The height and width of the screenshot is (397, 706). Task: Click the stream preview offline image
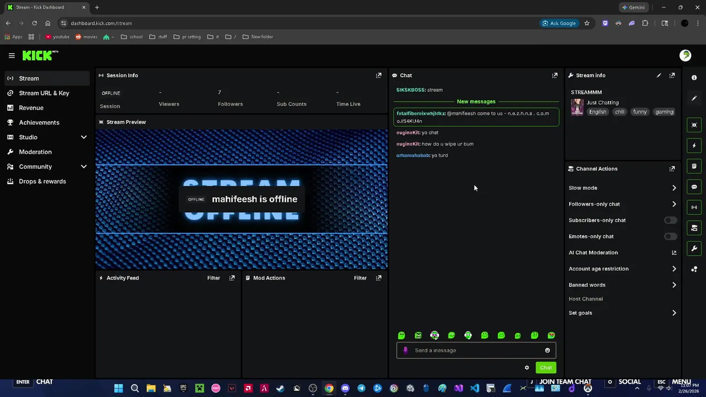[x=242, y=199]
